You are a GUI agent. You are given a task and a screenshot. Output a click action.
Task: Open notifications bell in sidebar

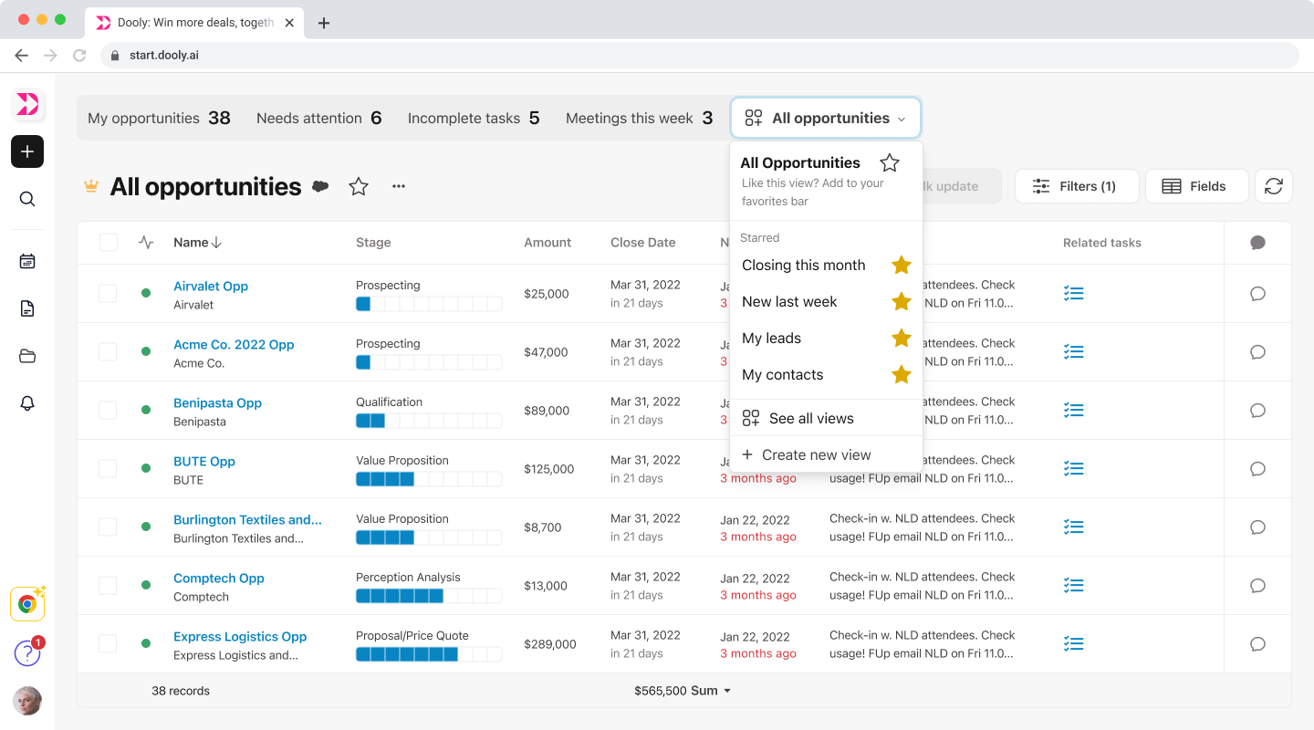pyautogui.click(x=27, y=403)
